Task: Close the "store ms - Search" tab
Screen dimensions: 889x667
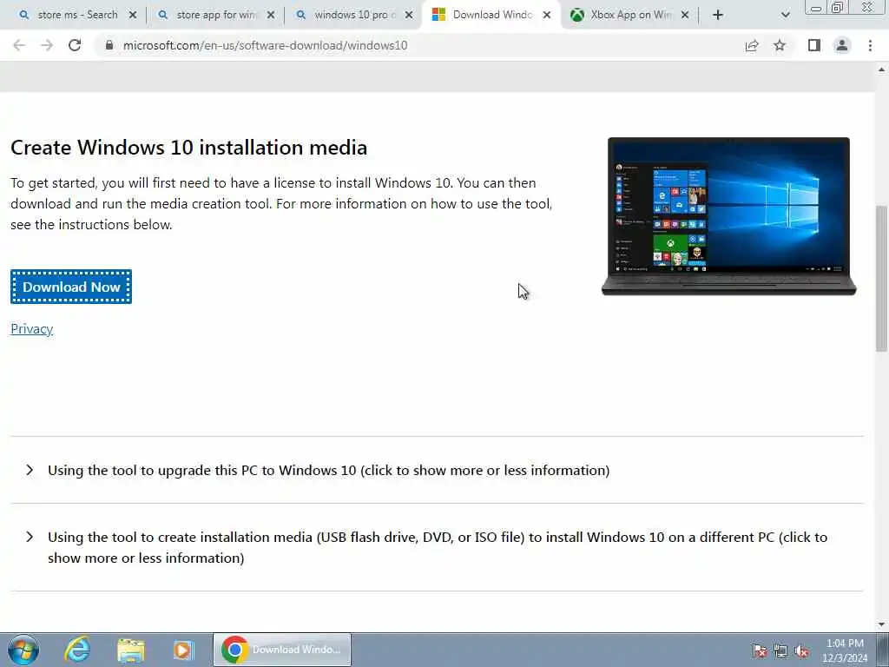Action: coord(133,16)
